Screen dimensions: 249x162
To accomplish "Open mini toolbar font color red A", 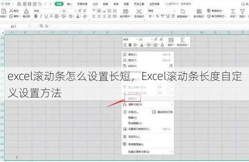I will click(x=142, y=45).
